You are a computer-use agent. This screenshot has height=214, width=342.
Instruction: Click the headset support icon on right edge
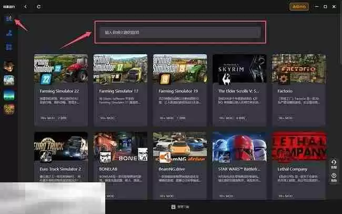(334, 164)
